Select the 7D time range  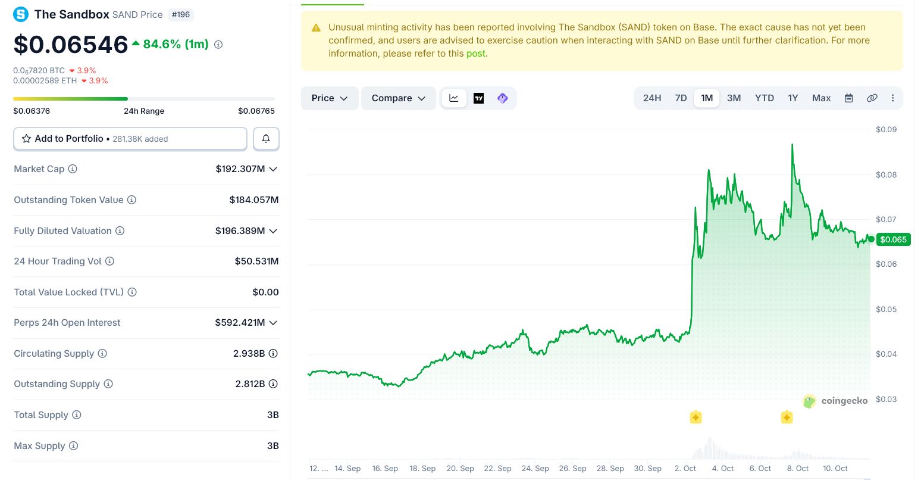(681, 98)
